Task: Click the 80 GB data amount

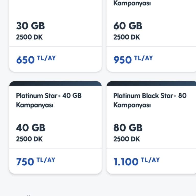Action: pyautogui.click(x=128, y=128)
